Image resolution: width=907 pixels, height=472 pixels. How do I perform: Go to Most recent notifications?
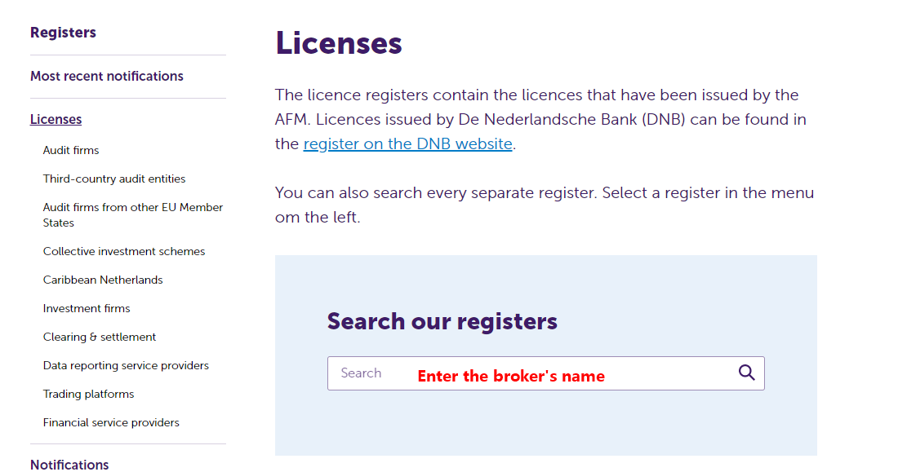click(x=107, y=77)
